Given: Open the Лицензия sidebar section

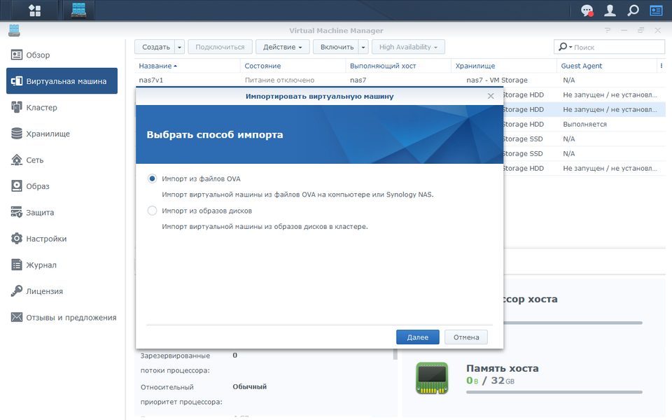Looking at the screenshot, I should [x=62, y=291].
